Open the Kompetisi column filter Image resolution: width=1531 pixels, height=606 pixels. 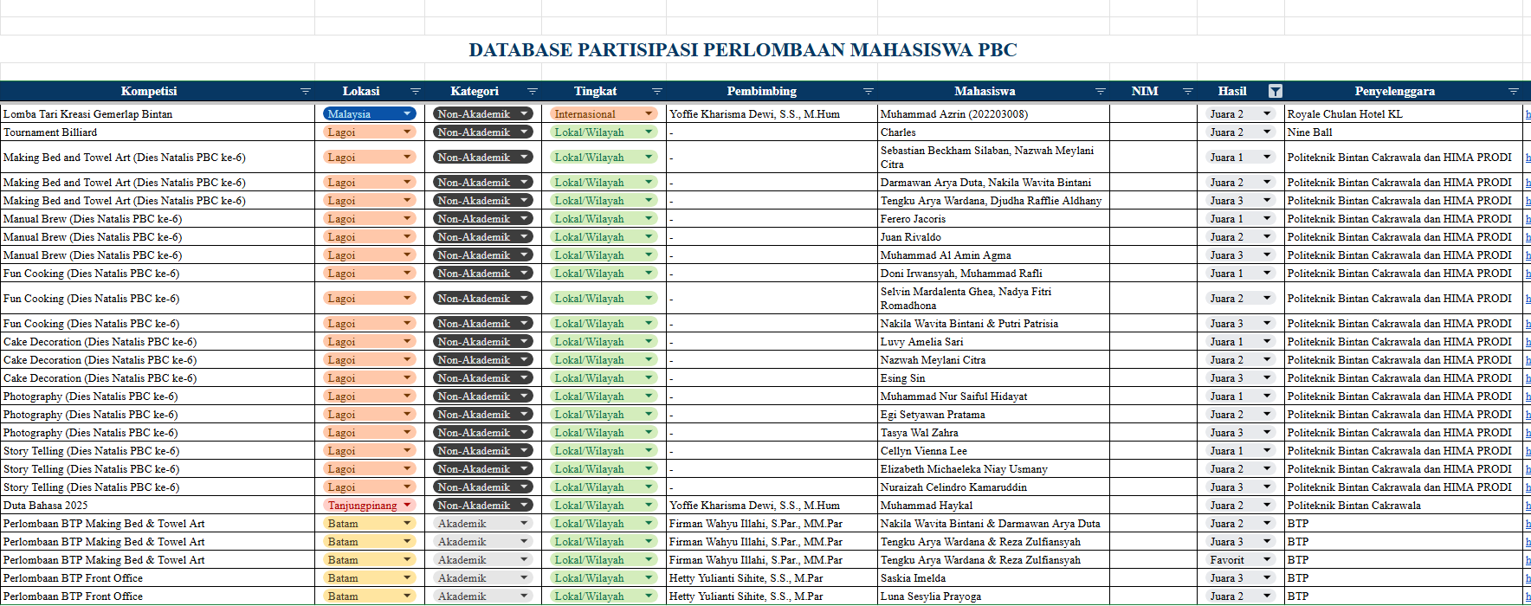point(305,92)
